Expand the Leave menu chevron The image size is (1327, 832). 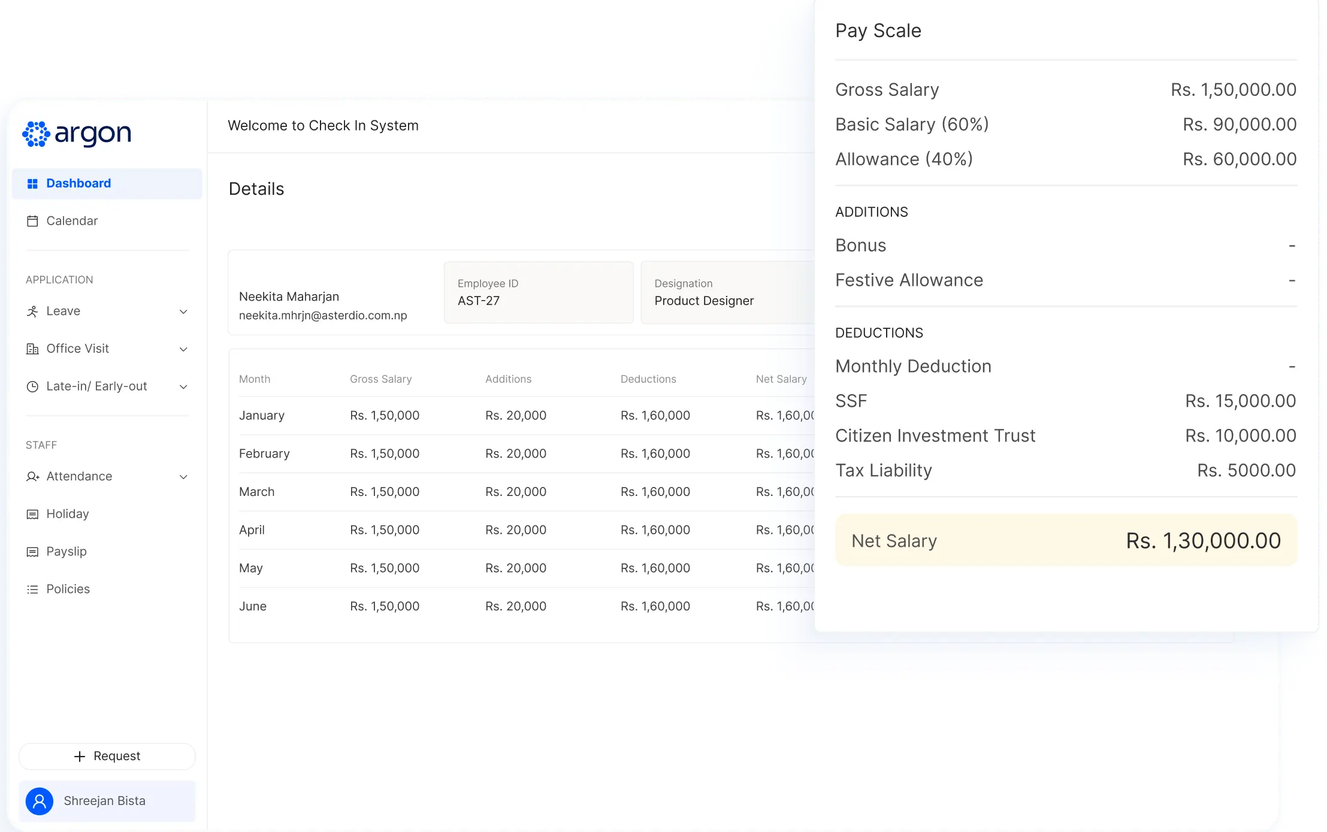pyautogui.click(x=184, y=311)
